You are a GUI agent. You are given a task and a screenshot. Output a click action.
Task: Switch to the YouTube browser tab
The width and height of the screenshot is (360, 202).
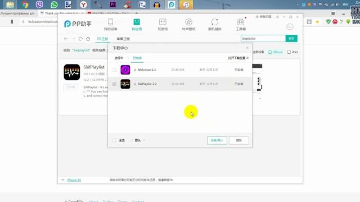109,13
